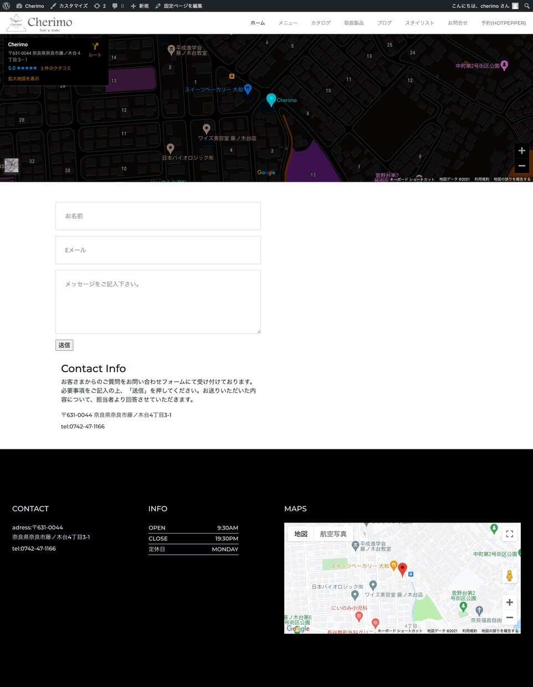Open キーボード ショートカット on footer map
This screenshot has height=687, width=533.
[400, 630]
